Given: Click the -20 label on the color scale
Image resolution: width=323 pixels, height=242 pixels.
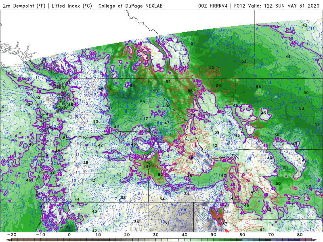Looking at the screenshot, I should tap(12, 235).
